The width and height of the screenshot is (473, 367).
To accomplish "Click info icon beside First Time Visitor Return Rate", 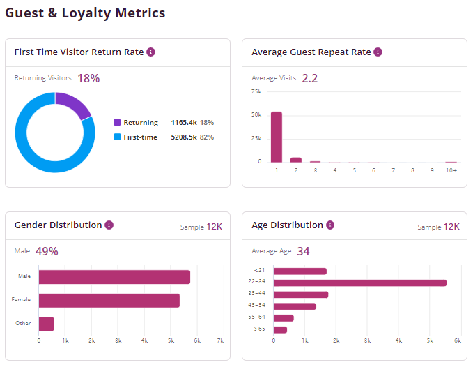I will (151, 52).
